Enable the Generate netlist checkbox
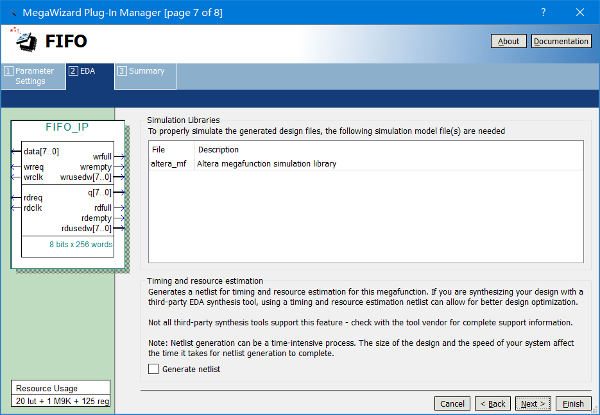 [153, 369]
